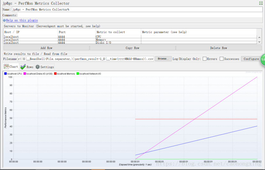Click the green Network I/O legend swatch
Viewport: 265px width, 170px height.
pos(78,74)
